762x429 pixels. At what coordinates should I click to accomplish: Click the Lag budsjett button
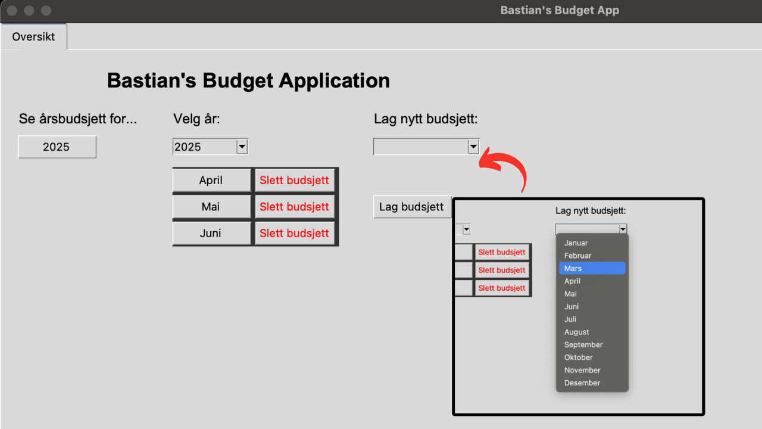pos(412,207)
